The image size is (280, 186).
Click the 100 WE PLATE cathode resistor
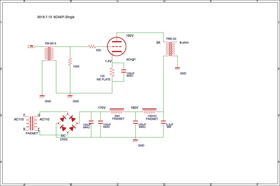[112, 72]
